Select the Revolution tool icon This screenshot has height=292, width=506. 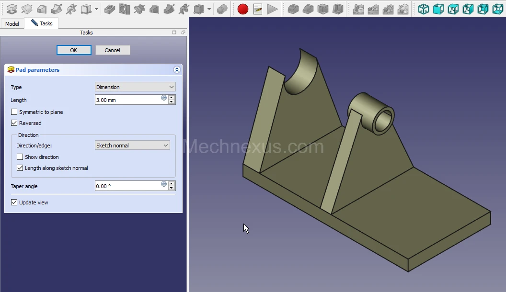(x=27, y=9)
